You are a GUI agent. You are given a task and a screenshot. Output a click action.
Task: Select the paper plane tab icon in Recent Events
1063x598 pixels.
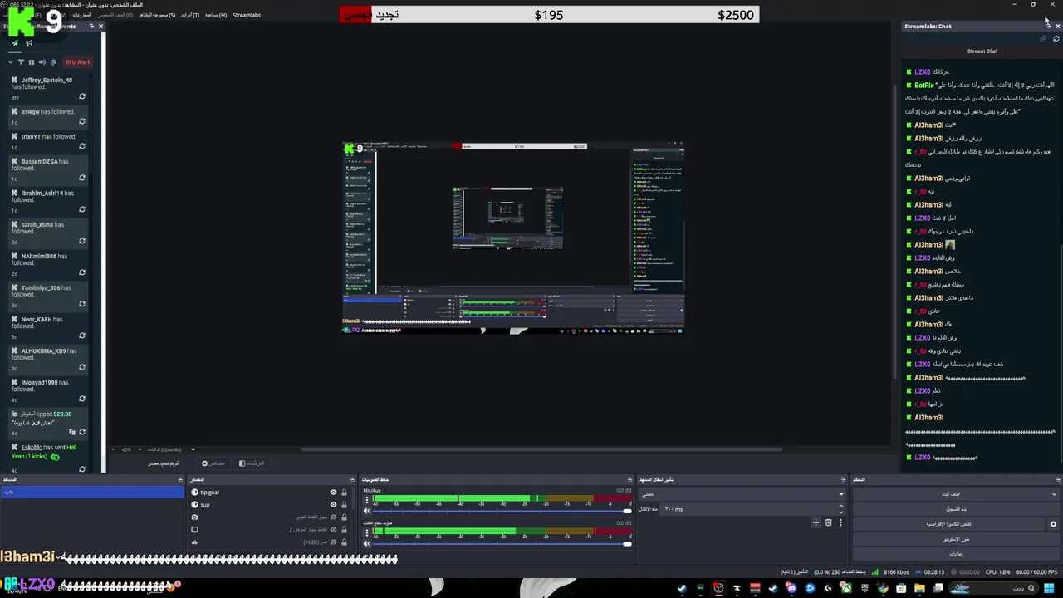pyautogui.click(x=15, y=43)
